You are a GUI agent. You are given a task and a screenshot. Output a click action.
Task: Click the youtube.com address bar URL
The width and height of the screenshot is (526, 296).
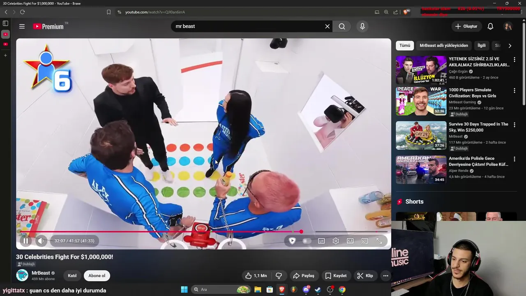point(155,12)
